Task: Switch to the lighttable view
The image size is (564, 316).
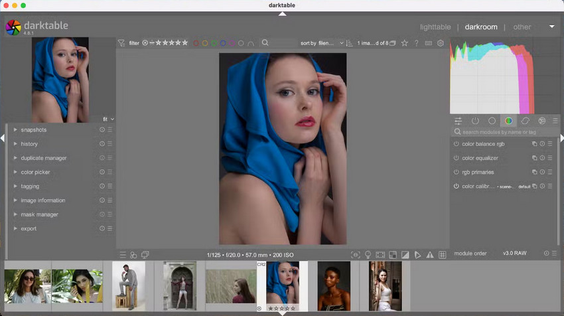Action: coord(435,27)
